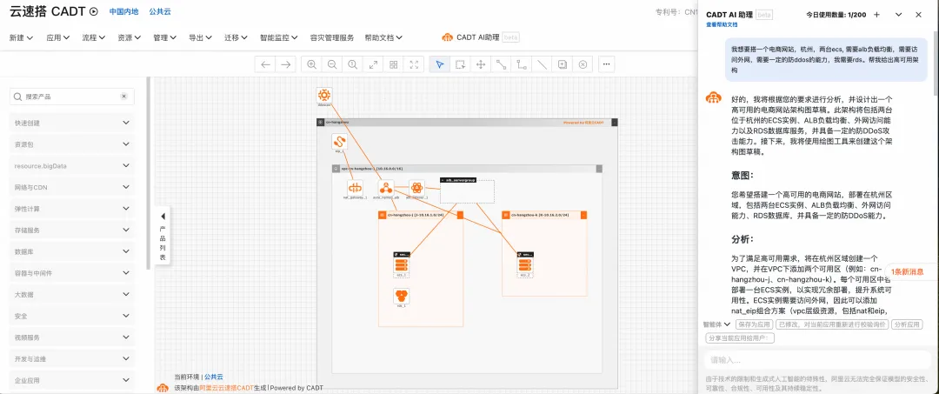Click the diagonal expand arrows icon

[x=373, y=64]
